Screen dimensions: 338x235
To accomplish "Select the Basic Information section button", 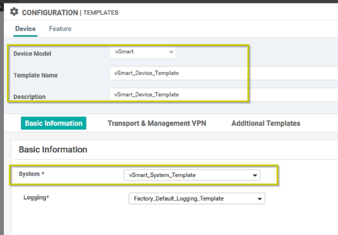I will pyautogui.click(x=53, y=123).
